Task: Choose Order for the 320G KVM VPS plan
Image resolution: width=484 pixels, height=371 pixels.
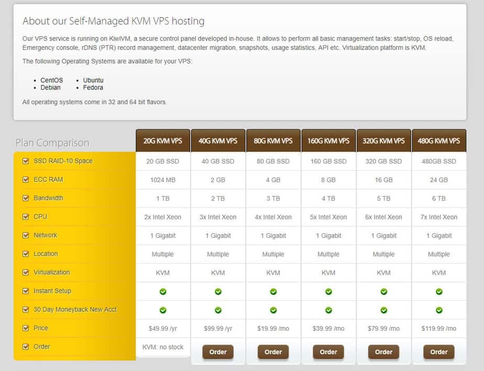Action: 383,352
